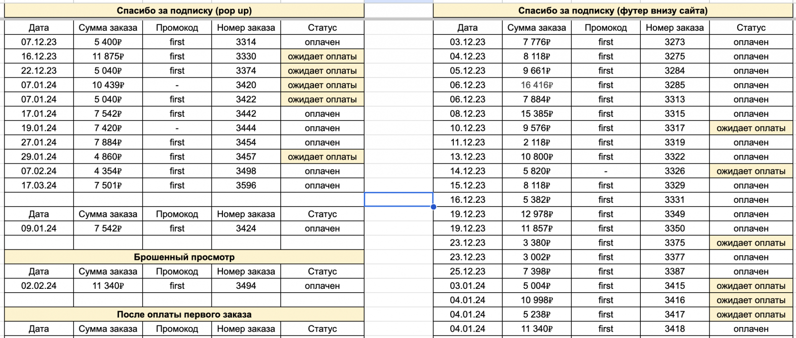Click date cell 17.03.24
Screen dimensions: 796x338
39,185
